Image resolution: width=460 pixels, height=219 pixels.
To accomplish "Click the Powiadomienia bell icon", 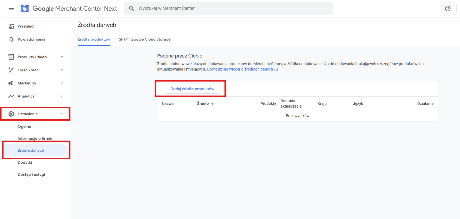I will [11, 39].
